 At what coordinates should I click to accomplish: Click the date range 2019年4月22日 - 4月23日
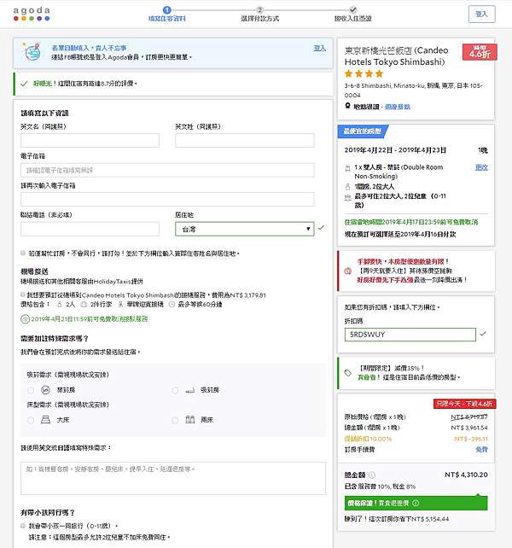point(395,150)
